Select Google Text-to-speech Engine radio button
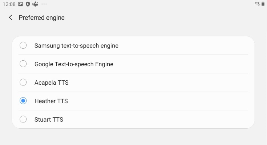Image resolution: width=267 pixels, height=145 pixels. coord(23,64)
